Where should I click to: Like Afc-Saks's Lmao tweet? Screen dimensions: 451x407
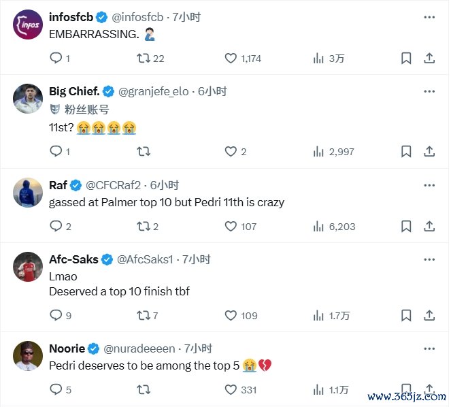click(231, 315)
